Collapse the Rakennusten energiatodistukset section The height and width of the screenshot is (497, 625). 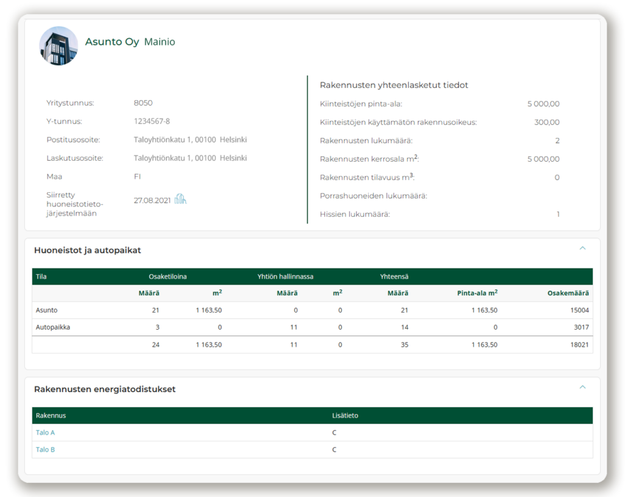(582, 387)
